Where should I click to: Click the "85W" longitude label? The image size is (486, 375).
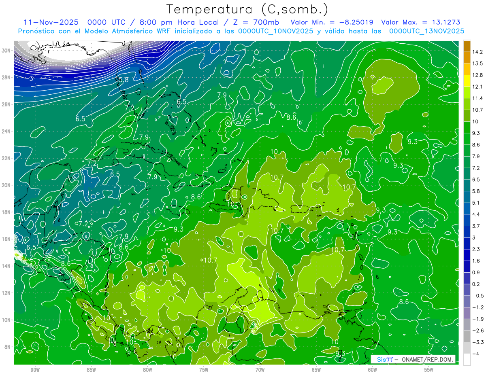tap(91, 369)
